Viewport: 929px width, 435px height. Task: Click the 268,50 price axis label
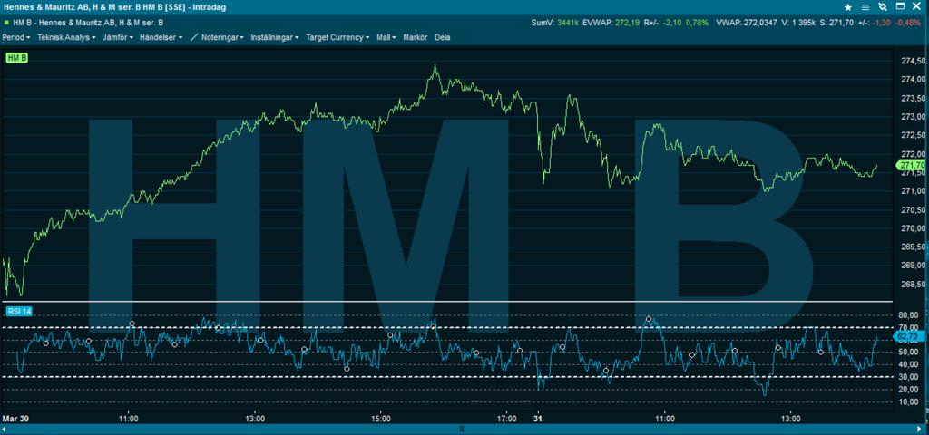(x=913, y=284)
